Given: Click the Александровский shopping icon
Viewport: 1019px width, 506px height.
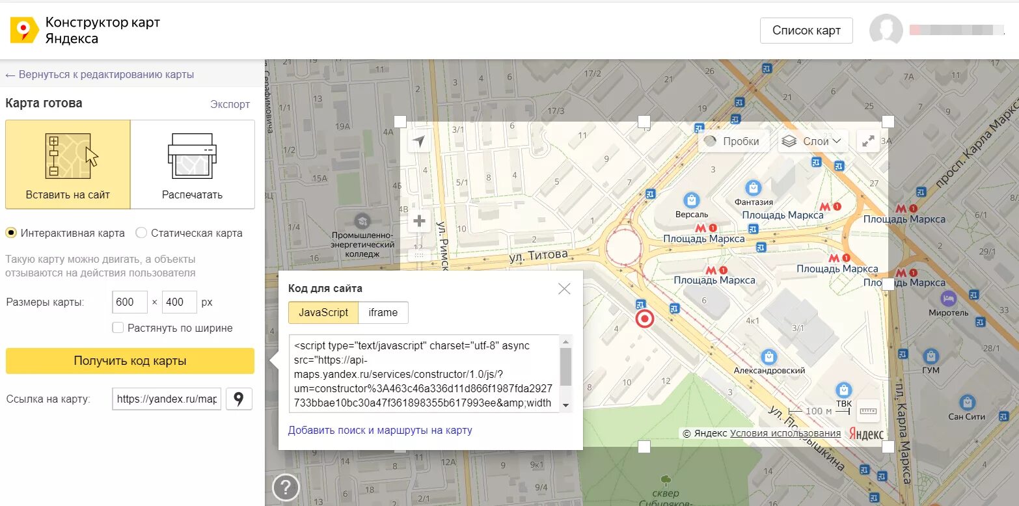Looking at the screenshot, I should click(769, 356).
